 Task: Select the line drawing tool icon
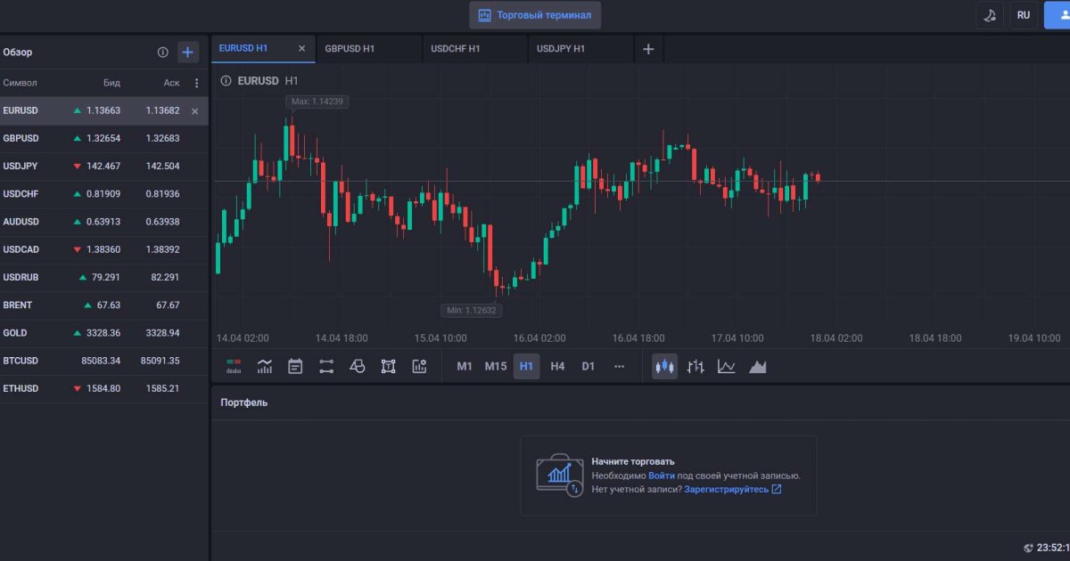(x=326, y=366)
